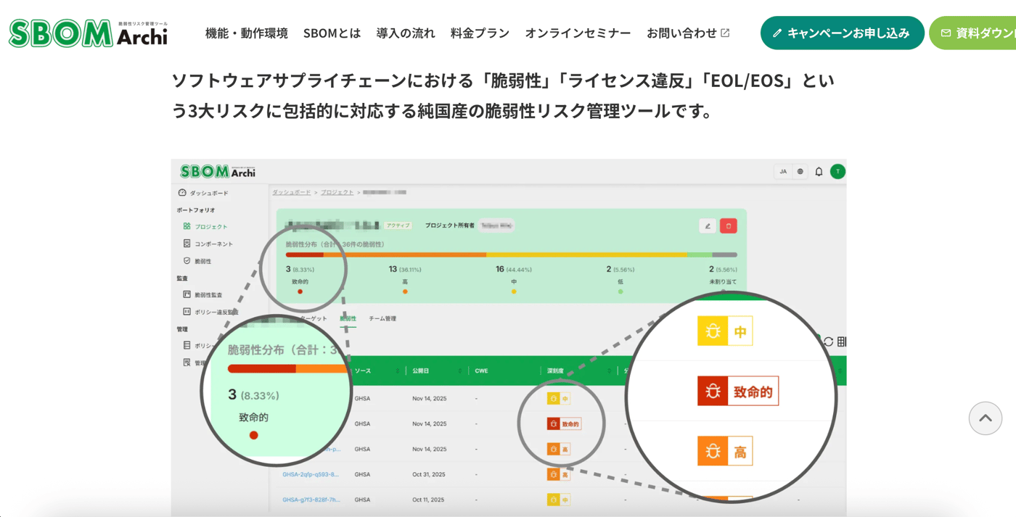Click the orange segment of the vulnerability distribution bar
The image size is (1016, 517).
tap(405, 255)
